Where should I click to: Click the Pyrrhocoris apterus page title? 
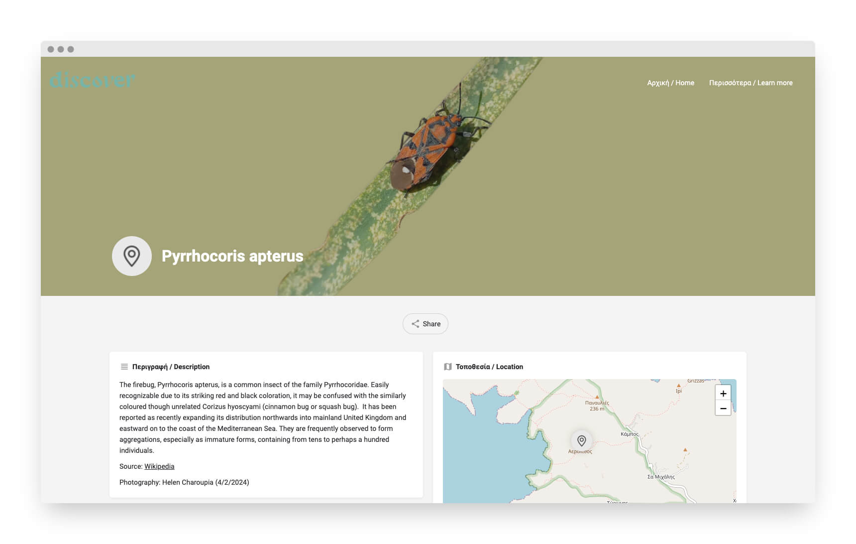pos(232,256)
